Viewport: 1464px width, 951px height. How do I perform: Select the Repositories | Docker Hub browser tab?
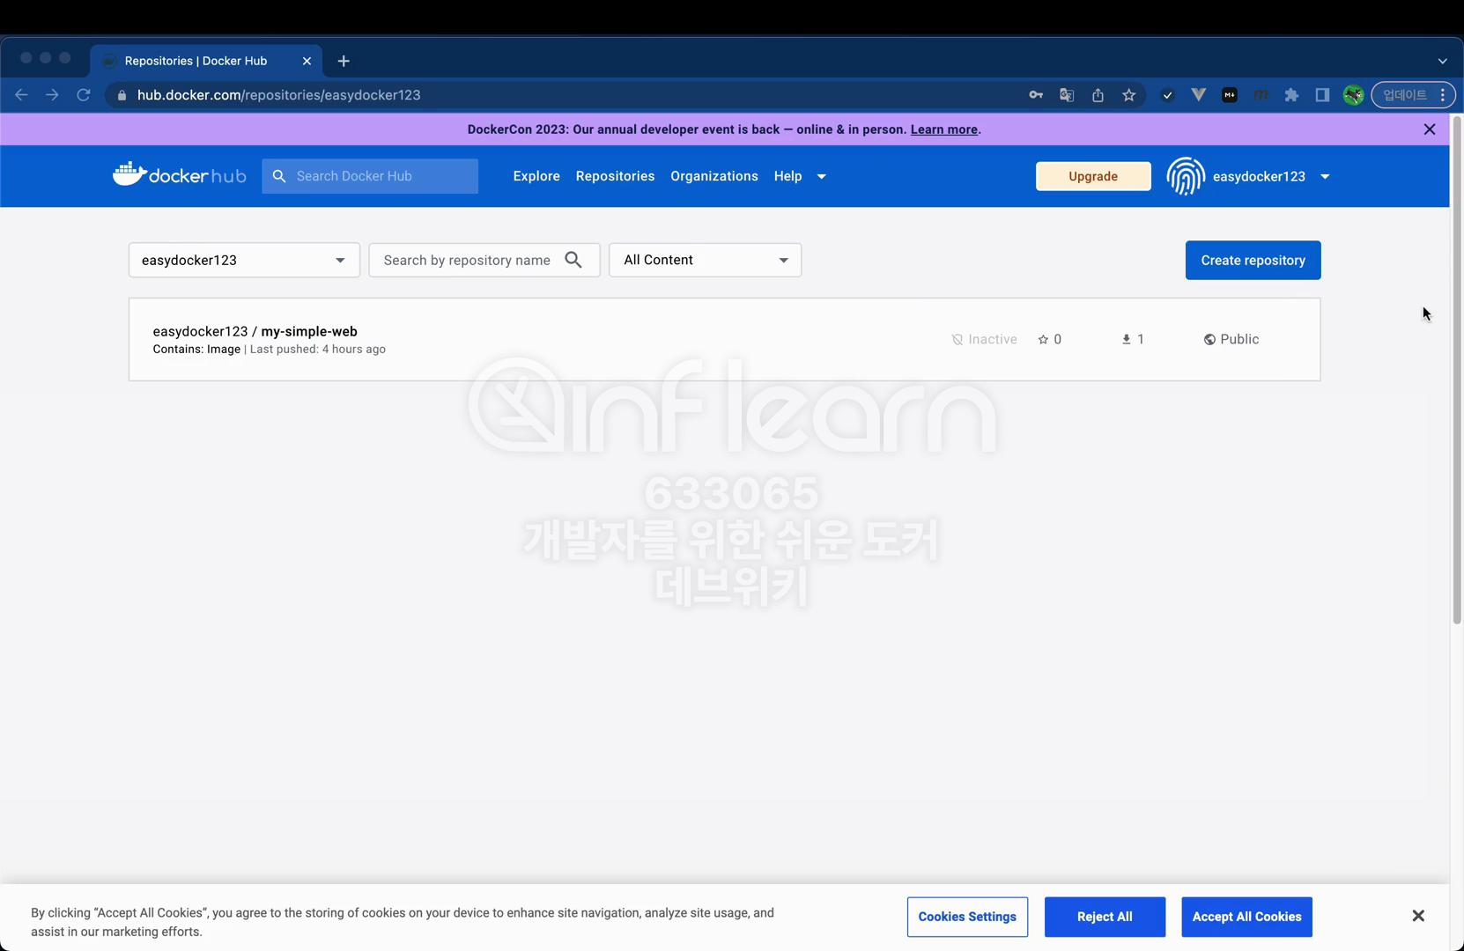pyautogui.click(x=205, y=61)
